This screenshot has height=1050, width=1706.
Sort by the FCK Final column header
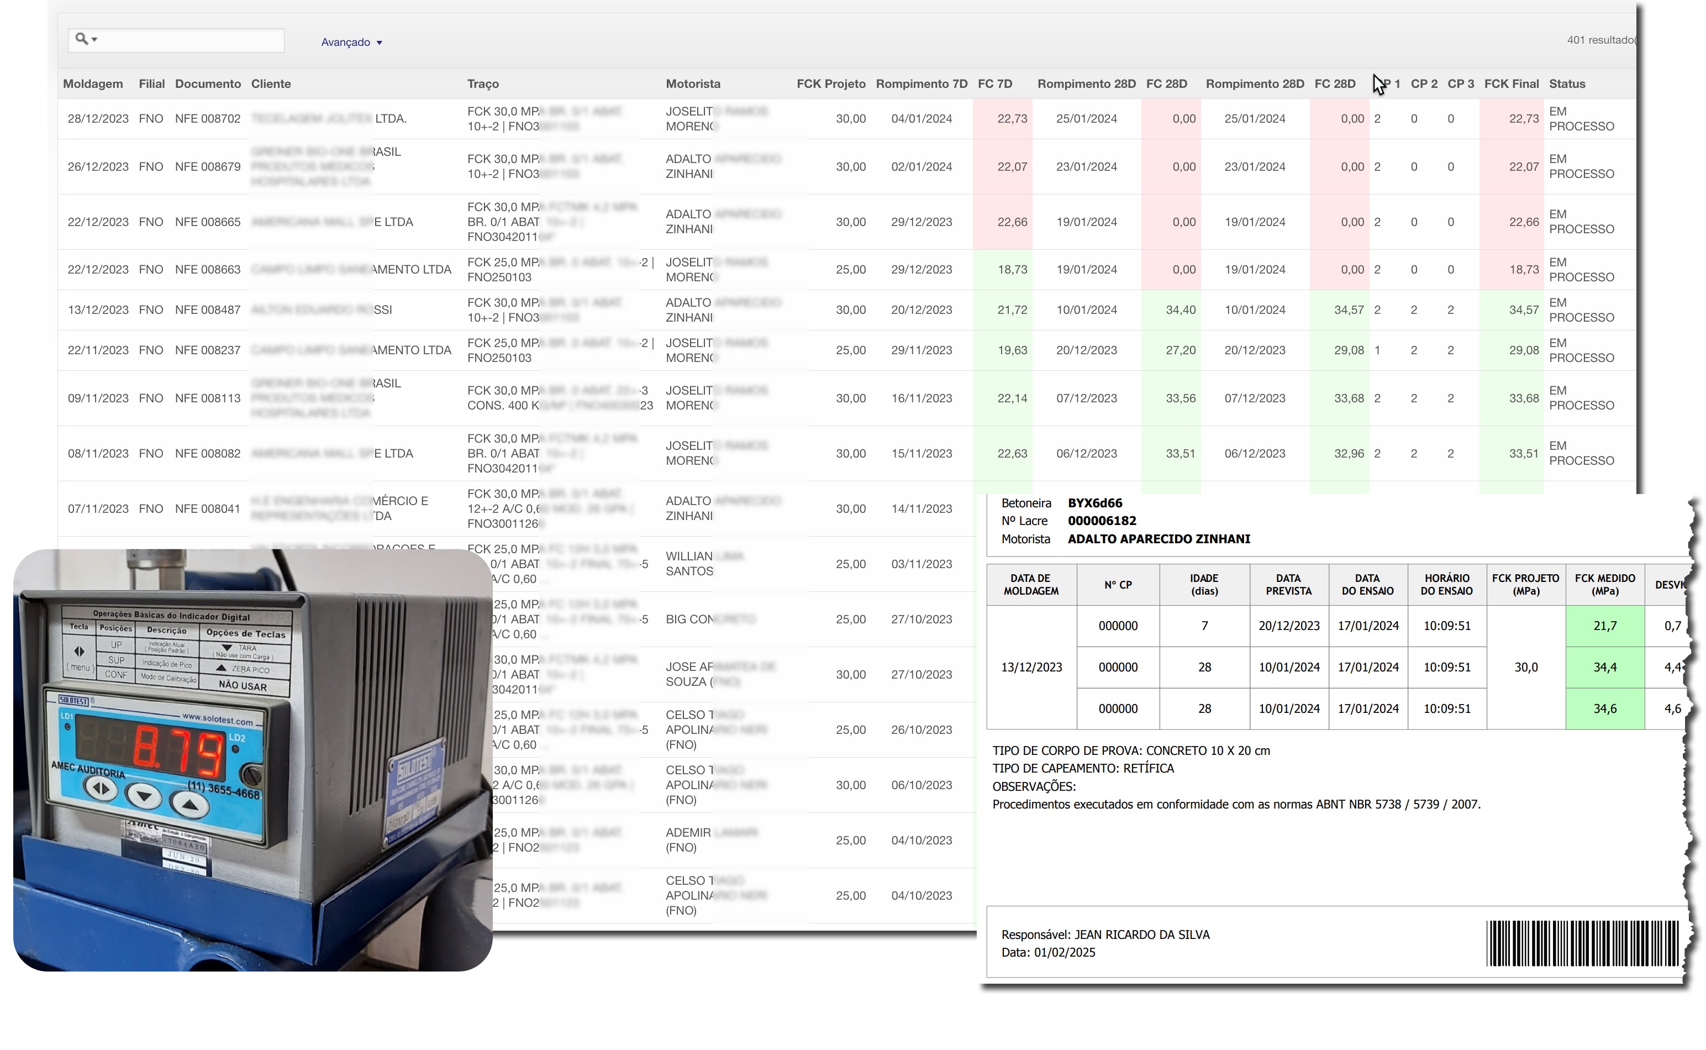pyautogui.click(x=1511, y=84)
